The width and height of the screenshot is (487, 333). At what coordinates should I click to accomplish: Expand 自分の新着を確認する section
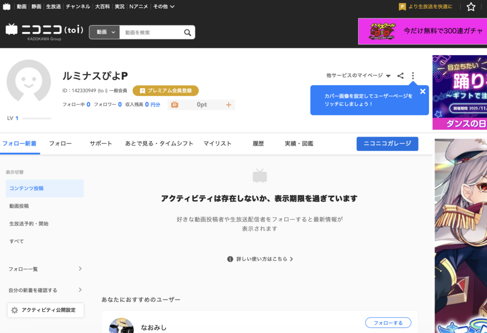pos(80,290)
